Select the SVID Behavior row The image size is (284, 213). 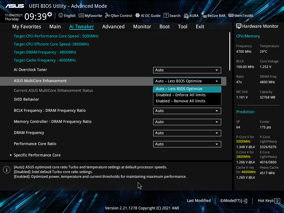[26, 99]
